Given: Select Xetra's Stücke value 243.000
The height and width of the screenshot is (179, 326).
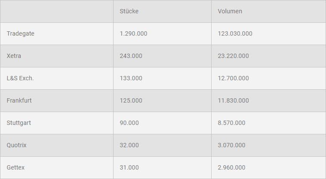Looking at the screenshot, I should click(131, 56).
